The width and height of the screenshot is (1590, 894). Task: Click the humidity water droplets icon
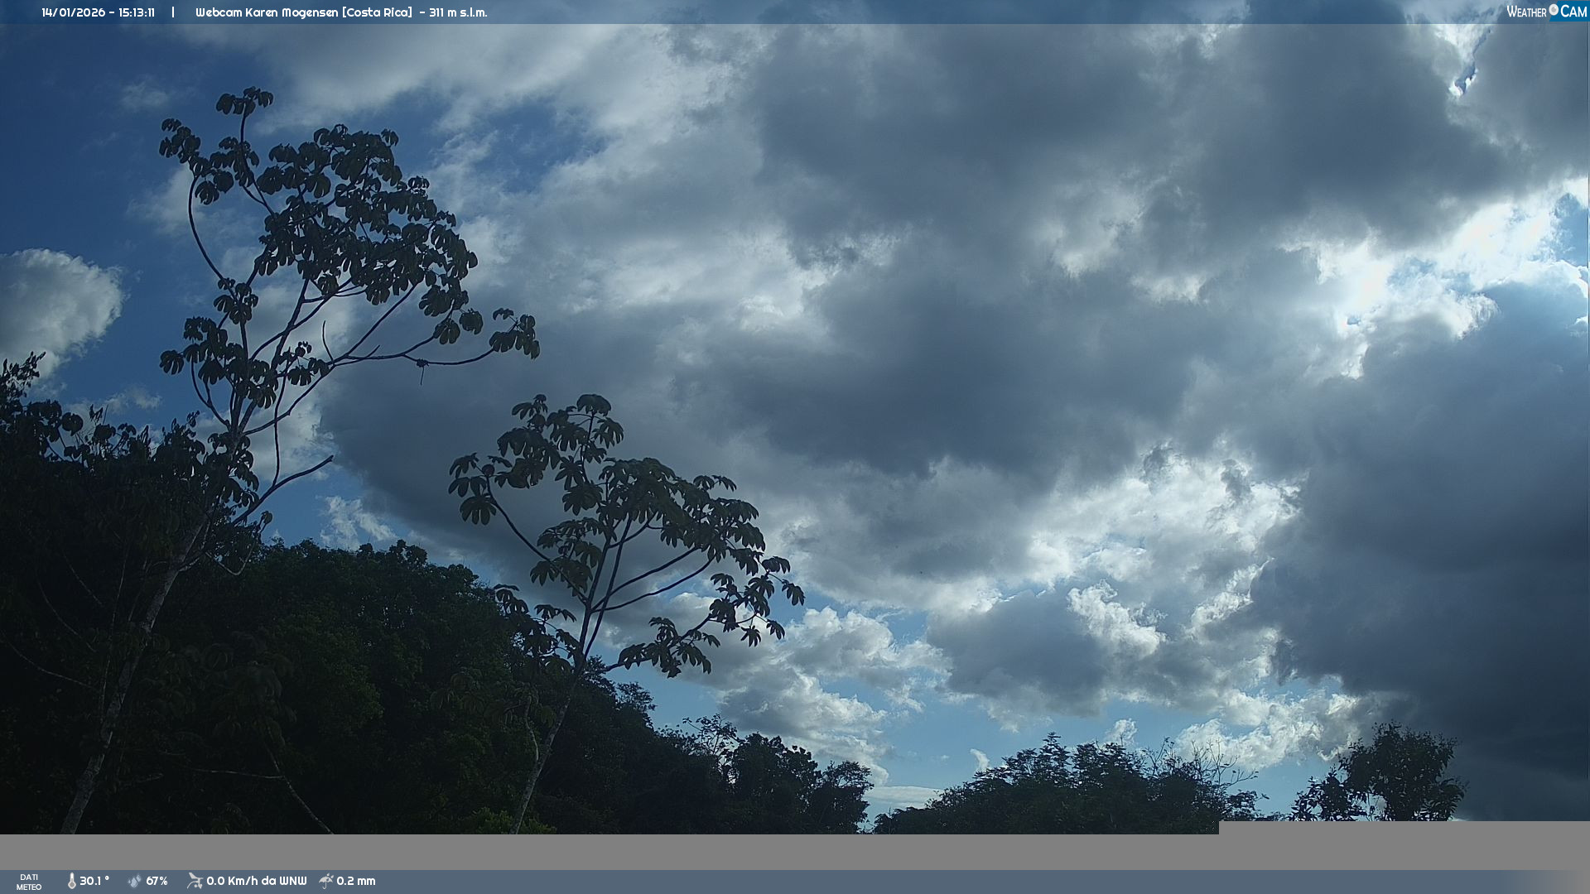tap(134, 882)
